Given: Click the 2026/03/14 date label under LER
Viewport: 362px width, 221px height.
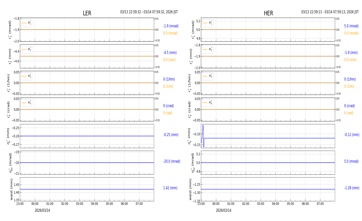Looking at the screenshot, I should click(43, 211).
